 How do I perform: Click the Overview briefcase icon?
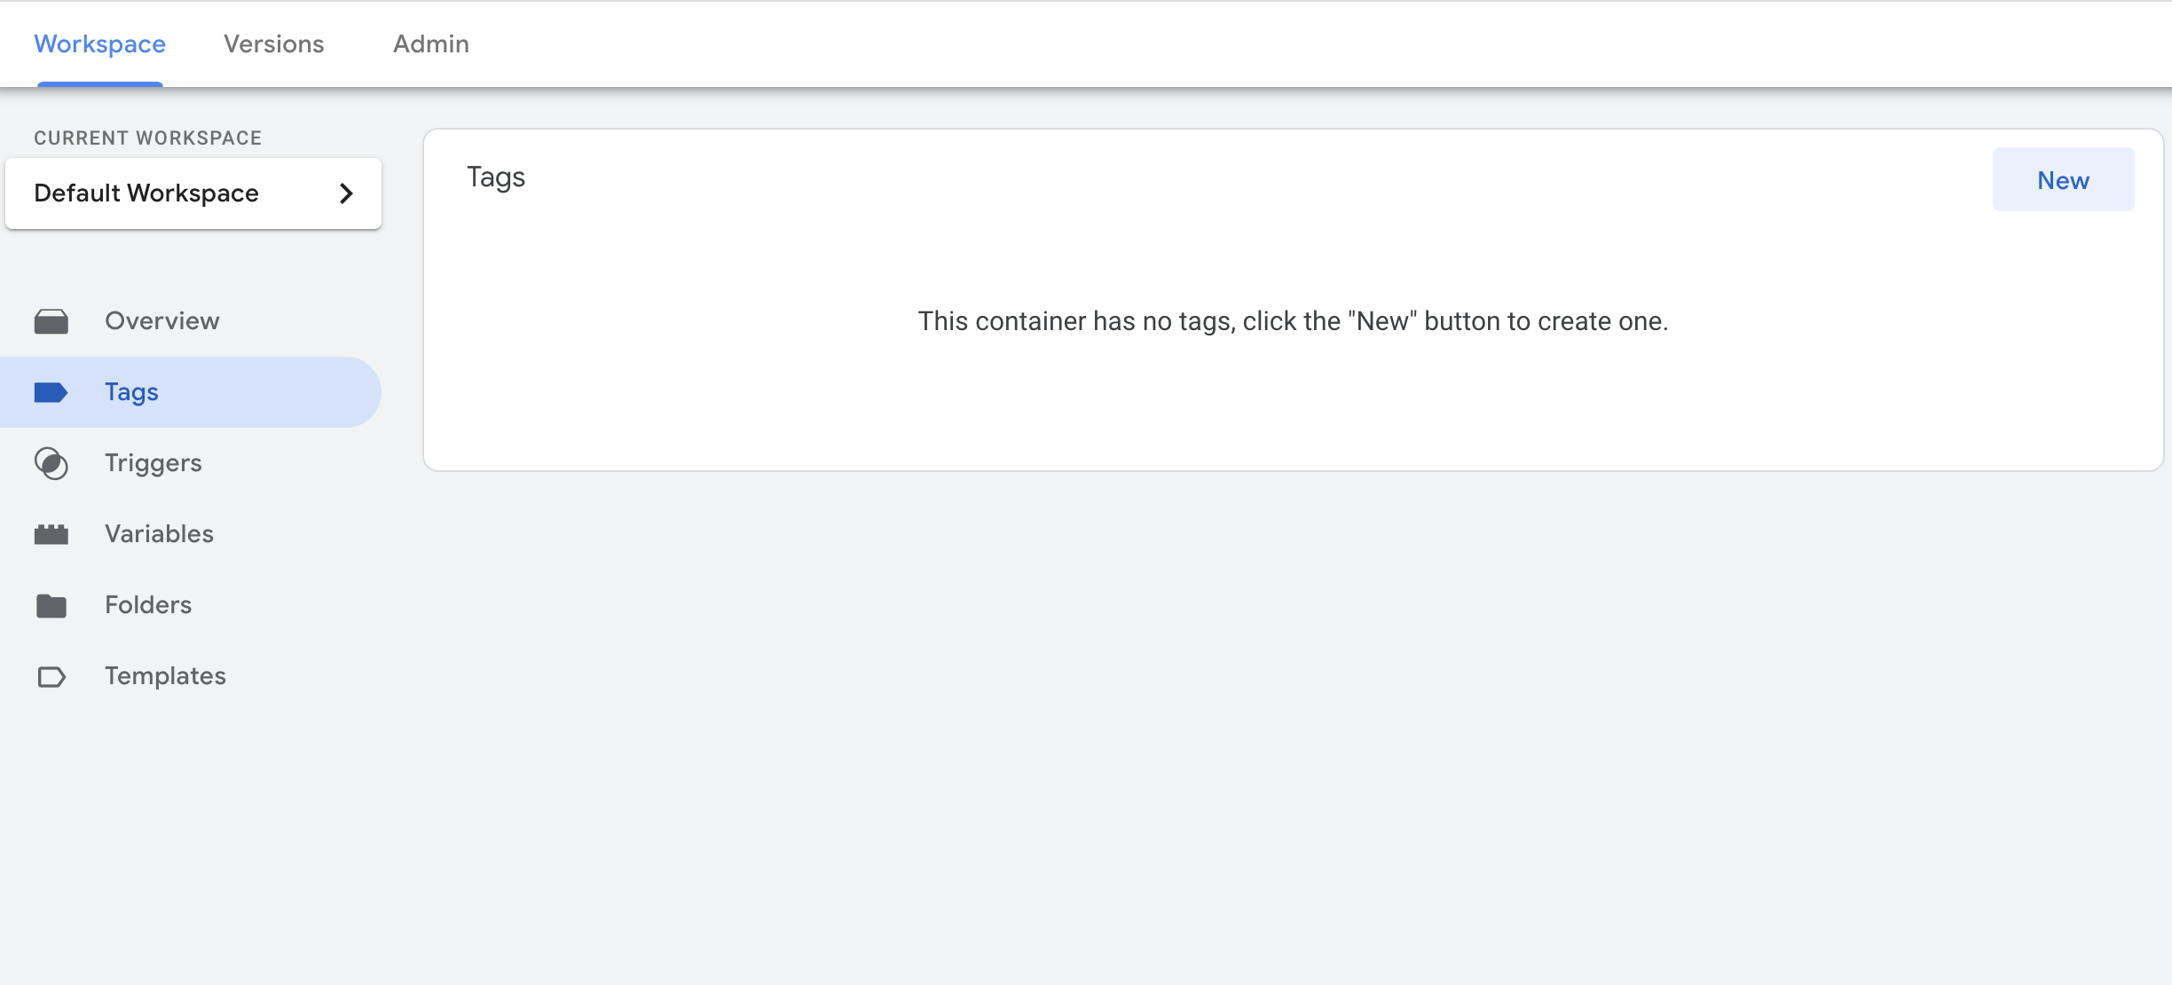(51, 321)
